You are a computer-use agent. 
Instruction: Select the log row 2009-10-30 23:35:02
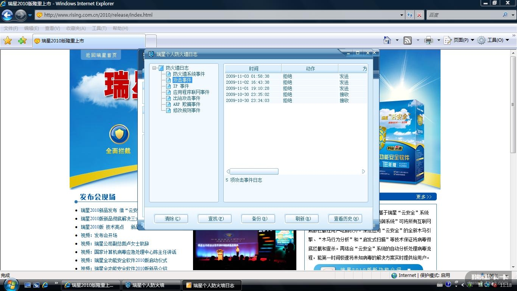click(x=296, y=94)
